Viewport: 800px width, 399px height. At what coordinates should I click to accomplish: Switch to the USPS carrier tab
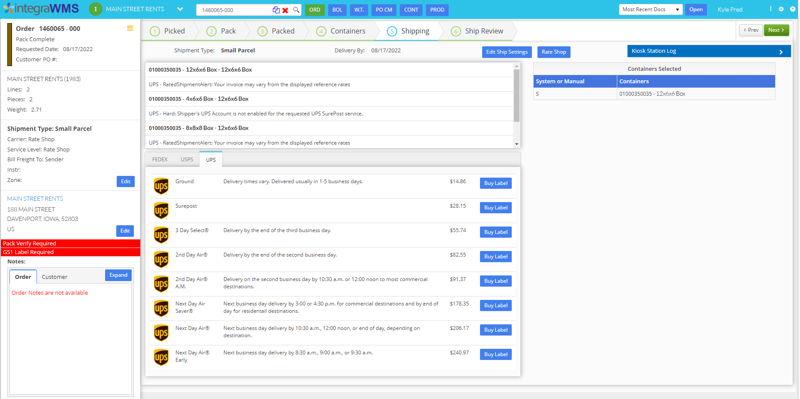coord(187,160)
